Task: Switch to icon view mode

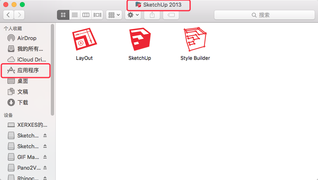Action: click(63, 15)
